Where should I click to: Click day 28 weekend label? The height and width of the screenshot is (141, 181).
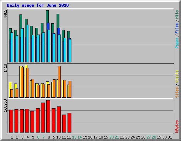(x=154, y=137)
